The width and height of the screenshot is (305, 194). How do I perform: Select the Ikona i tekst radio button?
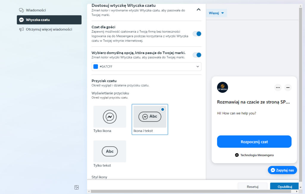pyautogui.click(x=162, y=109)
